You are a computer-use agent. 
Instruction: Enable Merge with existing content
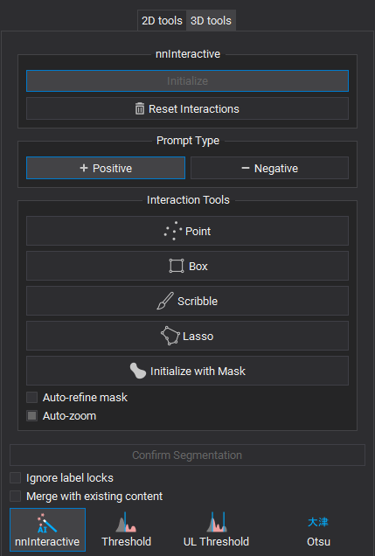tap(15, 496)
